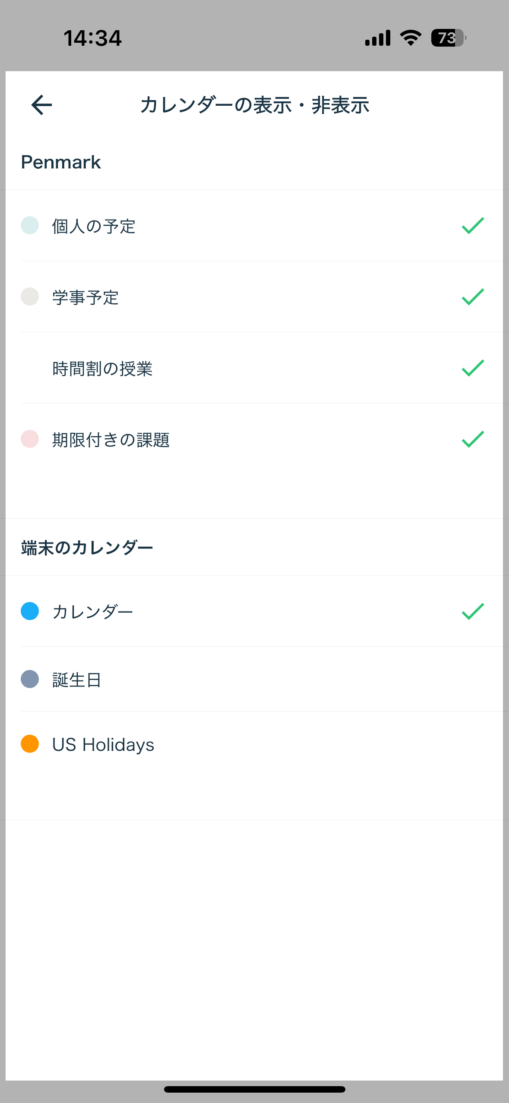Uncheck the 期限付きの課題 green checkmark
The width and height of the screenshot is (509, 1103).
coord(473,439)
